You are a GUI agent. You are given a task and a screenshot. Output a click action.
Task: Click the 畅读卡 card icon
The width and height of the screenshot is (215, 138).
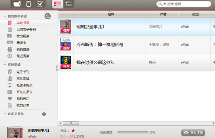pos(10,43)
